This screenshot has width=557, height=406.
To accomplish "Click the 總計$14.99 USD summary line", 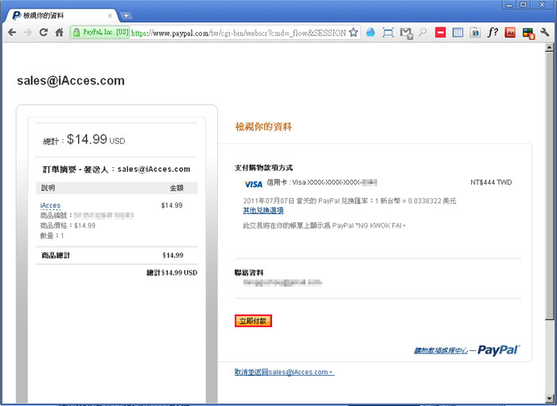I will point(172,273).
